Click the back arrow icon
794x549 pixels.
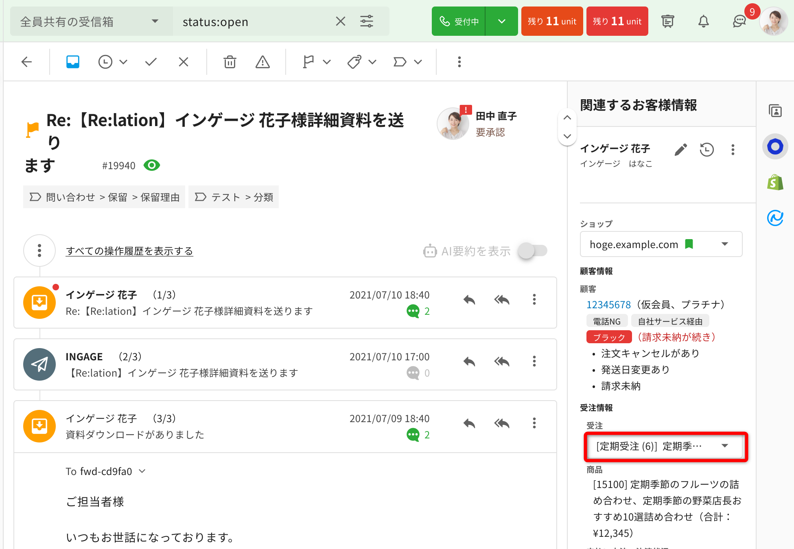coord(27,62)
